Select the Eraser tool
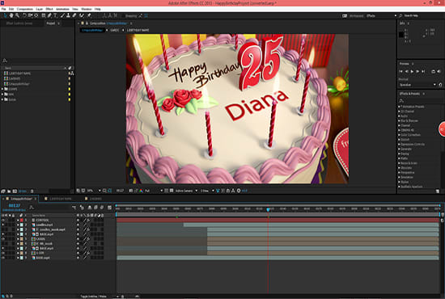Image resolution: width=445 pixels, height=299 pixels. coord(74,15)
